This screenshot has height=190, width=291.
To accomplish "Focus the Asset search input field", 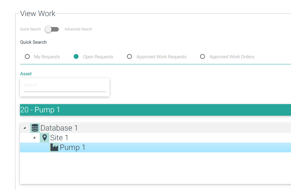I will click(65, 85).
